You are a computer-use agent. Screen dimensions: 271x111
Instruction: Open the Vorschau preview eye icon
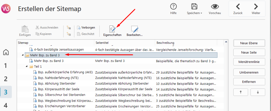tap(214, 9)
